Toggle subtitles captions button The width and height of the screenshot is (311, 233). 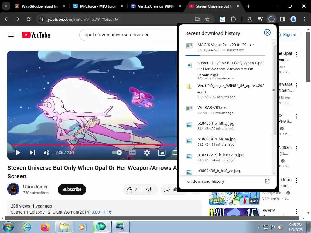click(132, 153)
